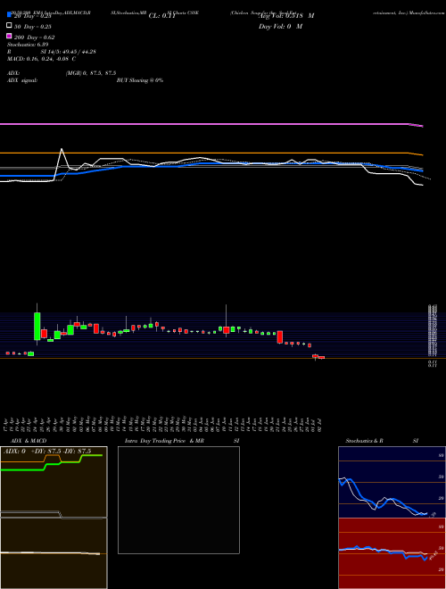Click the magenta 200 Day legend swatch
This screenshot has height=589, width=446.
[9, 36]
